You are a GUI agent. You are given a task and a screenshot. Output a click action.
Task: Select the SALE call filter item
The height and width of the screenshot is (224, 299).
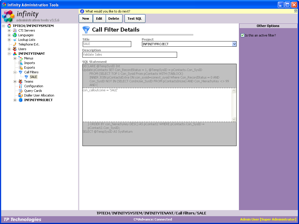(x=33, y=77)
